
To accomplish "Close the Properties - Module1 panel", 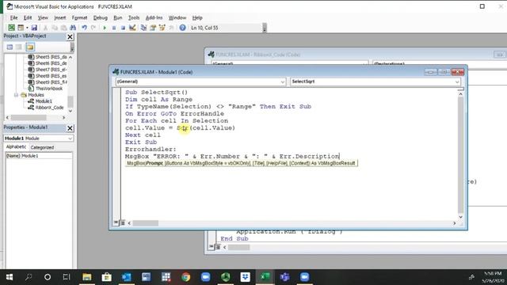I will tap(70, 128).
